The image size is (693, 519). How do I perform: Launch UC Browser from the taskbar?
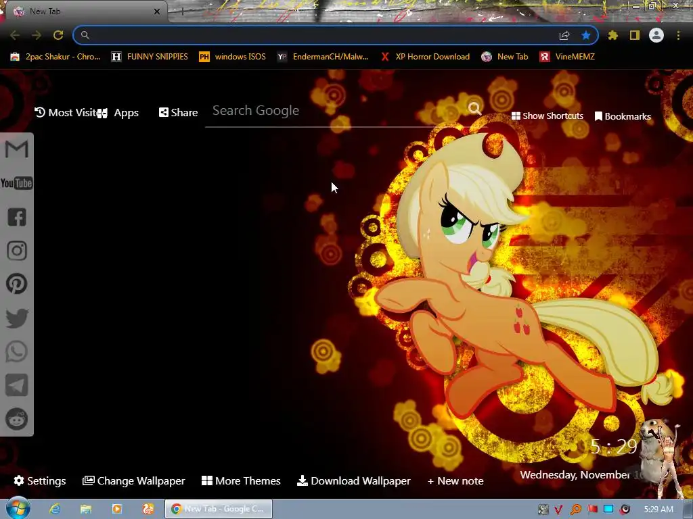pos(148,509)
